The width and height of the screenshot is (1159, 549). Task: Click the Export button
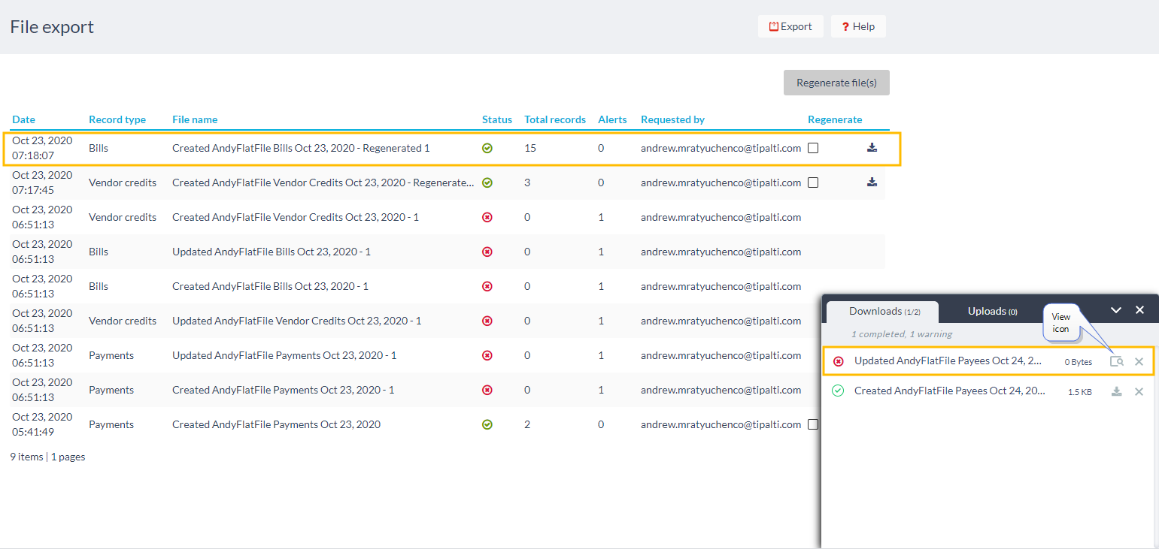pos(790,26)
